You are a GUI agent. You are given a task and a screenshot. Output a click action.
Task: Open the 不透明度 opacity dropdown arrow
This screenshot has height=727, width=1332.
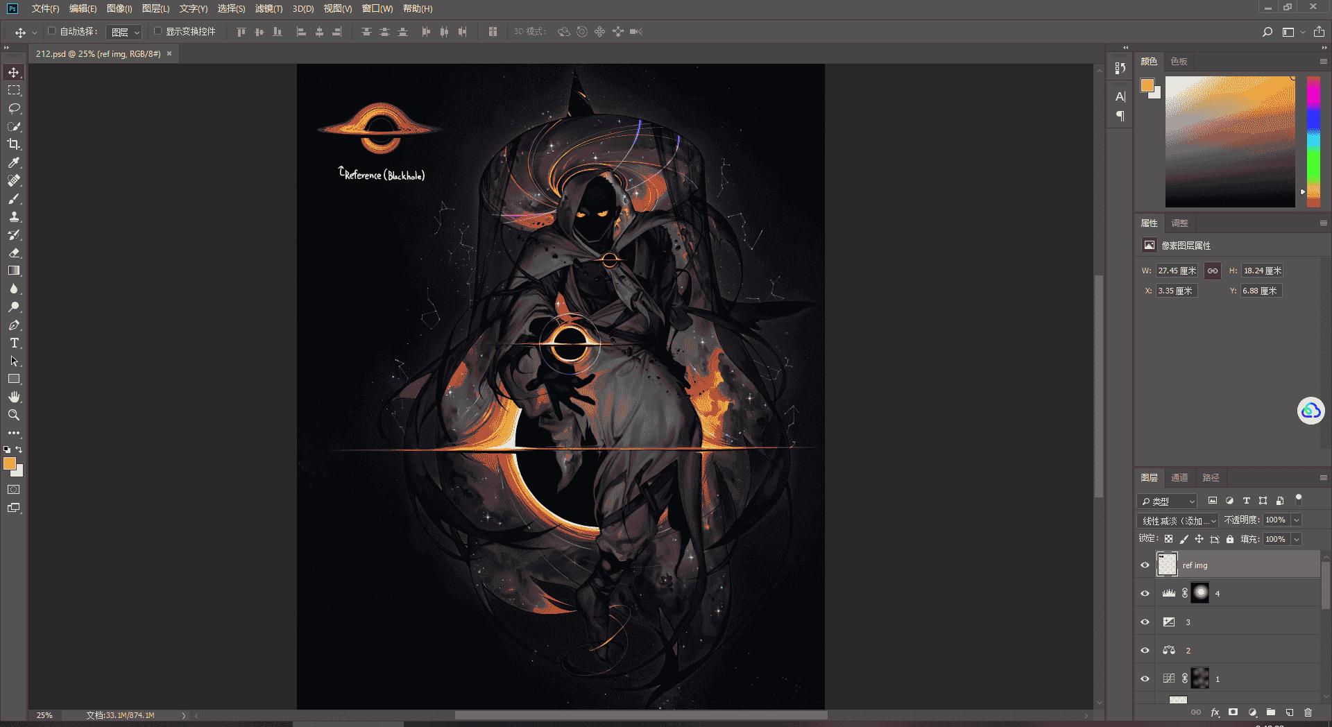(1297, 520)
